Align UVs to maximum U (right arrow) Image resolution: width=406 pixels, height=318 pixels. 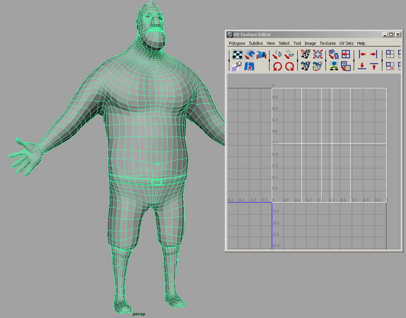pos(374,54)
